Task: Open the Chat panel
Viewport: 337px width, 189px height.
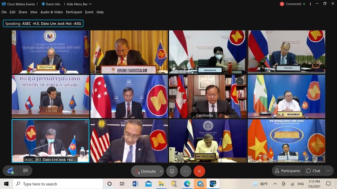Action: coord(313,171)
